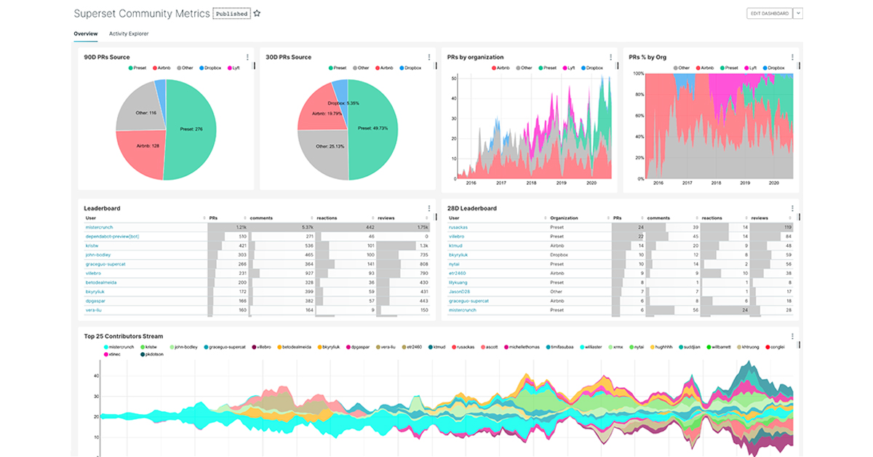Click Dropbox color dot in PRs by organization legend
The width and height of the screenshot is (873, 457).
pyautogui.click(x=583, y=68)
